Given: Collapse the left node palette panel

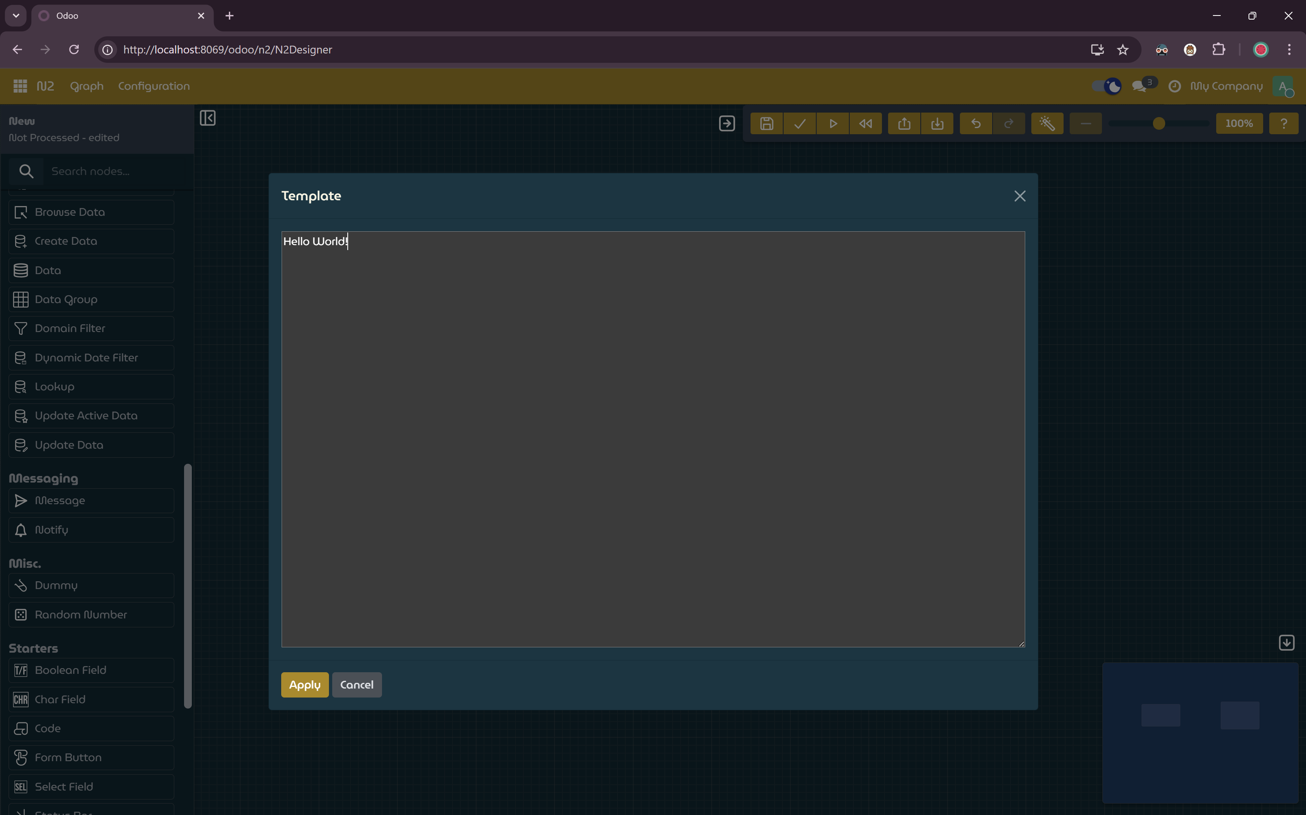Looking at the screenshot, I should (x=208, y=118).
